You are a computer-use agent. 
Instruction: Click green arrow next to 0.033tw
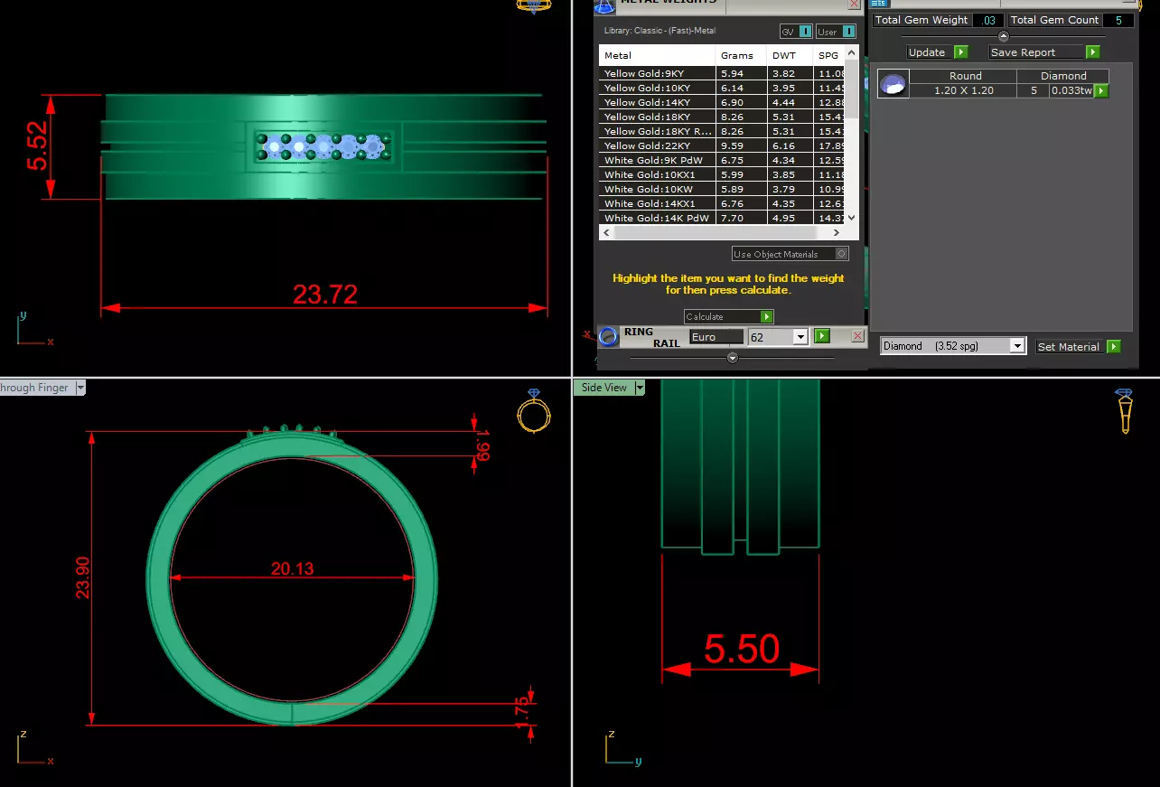pos(1101,90)
